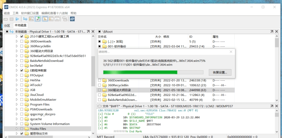This screenshot has width=282, height=138.
Task: Check the BaiduNetdiskDown... checkbox in the file list
Action: coord(99,100)
